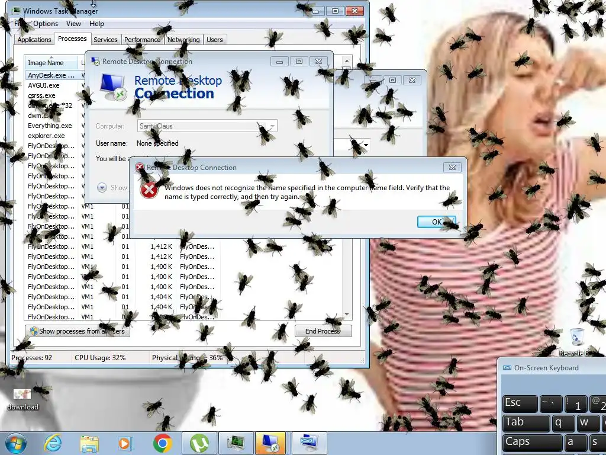Click the OK button in error dialog
This screenshot has width=606, height=455.
(x=436, y=222)
